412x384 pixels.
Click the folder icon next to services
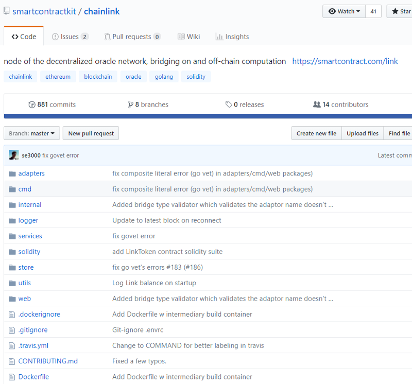click(12, 236)
